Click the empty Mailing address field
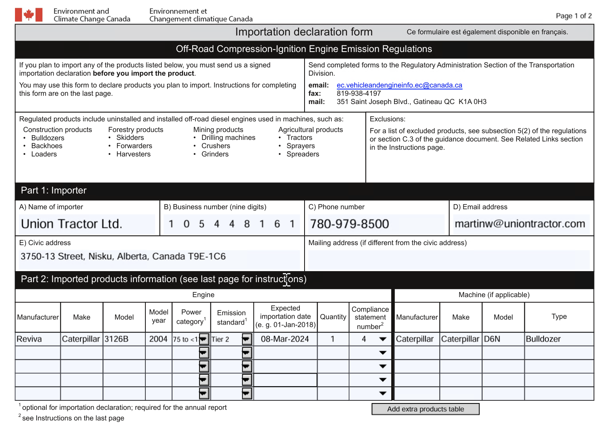The height and width of the screenshot is (424, 602). pyautogui.click(x=449, y=260)
